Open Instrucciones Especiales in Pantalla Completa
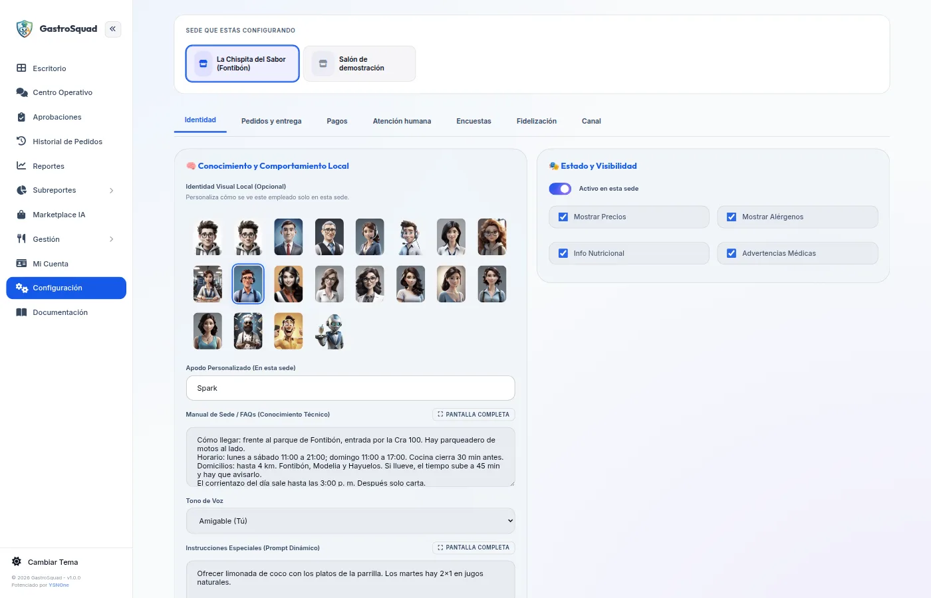Image resolution: width=931 pixels, height=598 pixels. pyautogui.click(x=473, y=548)
